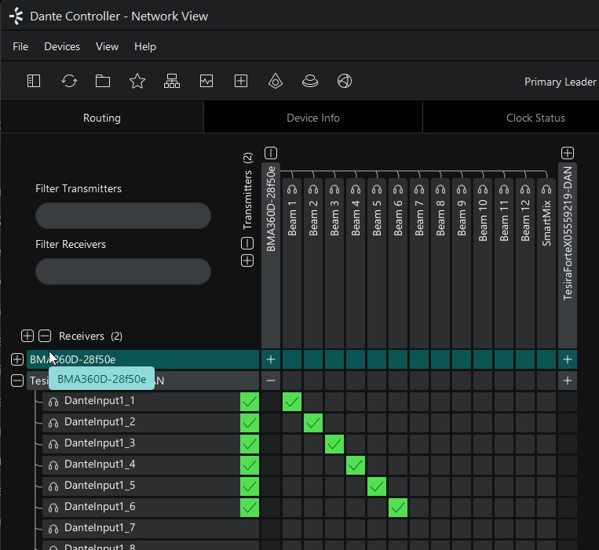Open the File menu

point(20,46)
